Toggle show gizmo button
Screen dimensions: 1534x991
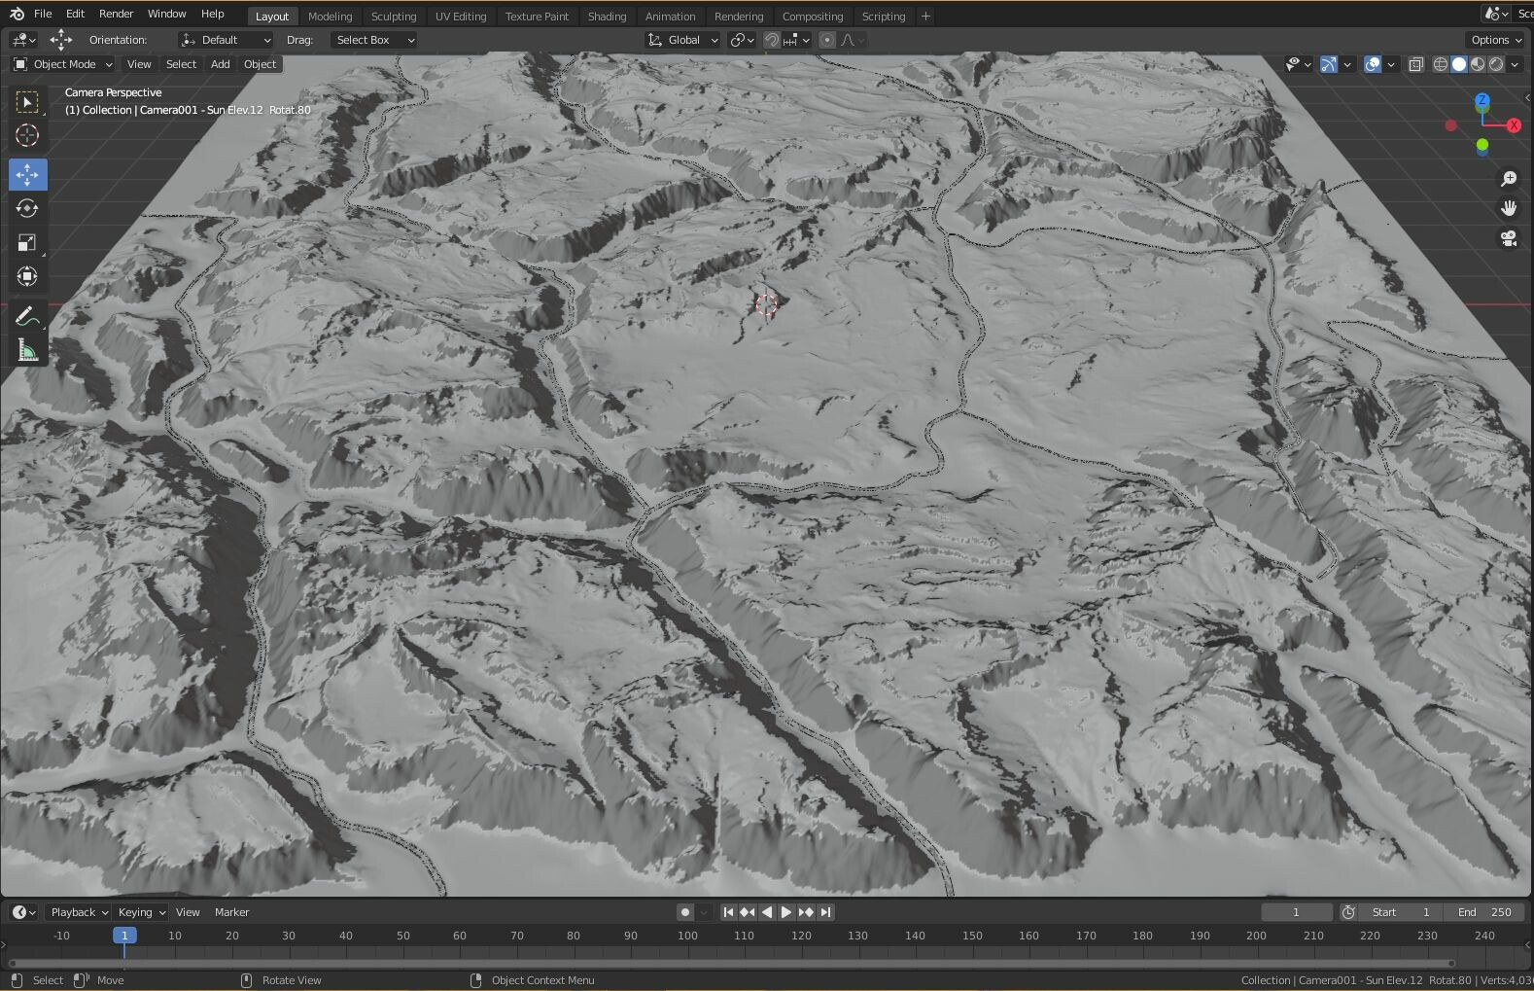(1328, 64)
